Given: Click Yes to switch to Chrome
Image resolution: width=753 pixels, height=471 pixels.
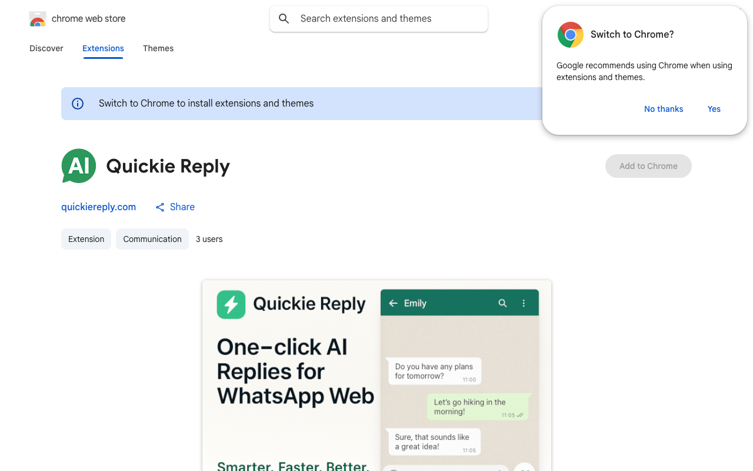Looking at the screenshot, I should coord(714,109).
